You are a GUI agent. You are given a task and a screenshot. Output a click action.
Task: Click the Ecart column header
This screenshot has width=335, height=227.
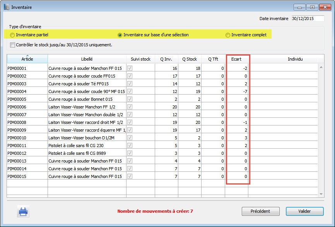click(236, 59)
